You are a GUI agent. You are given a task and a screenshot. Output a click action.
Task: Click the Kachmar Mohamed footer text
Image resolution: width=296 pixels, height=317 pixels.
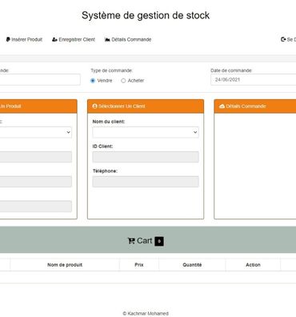click(146, 314)
